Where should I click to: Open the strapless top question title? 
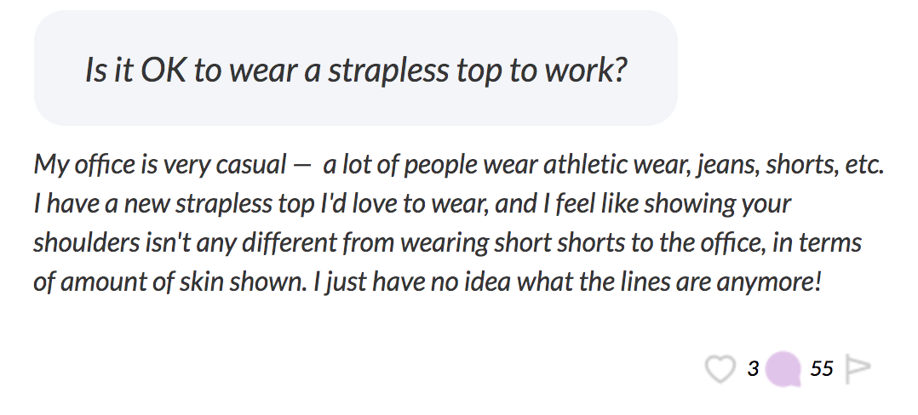coord(356,70)
